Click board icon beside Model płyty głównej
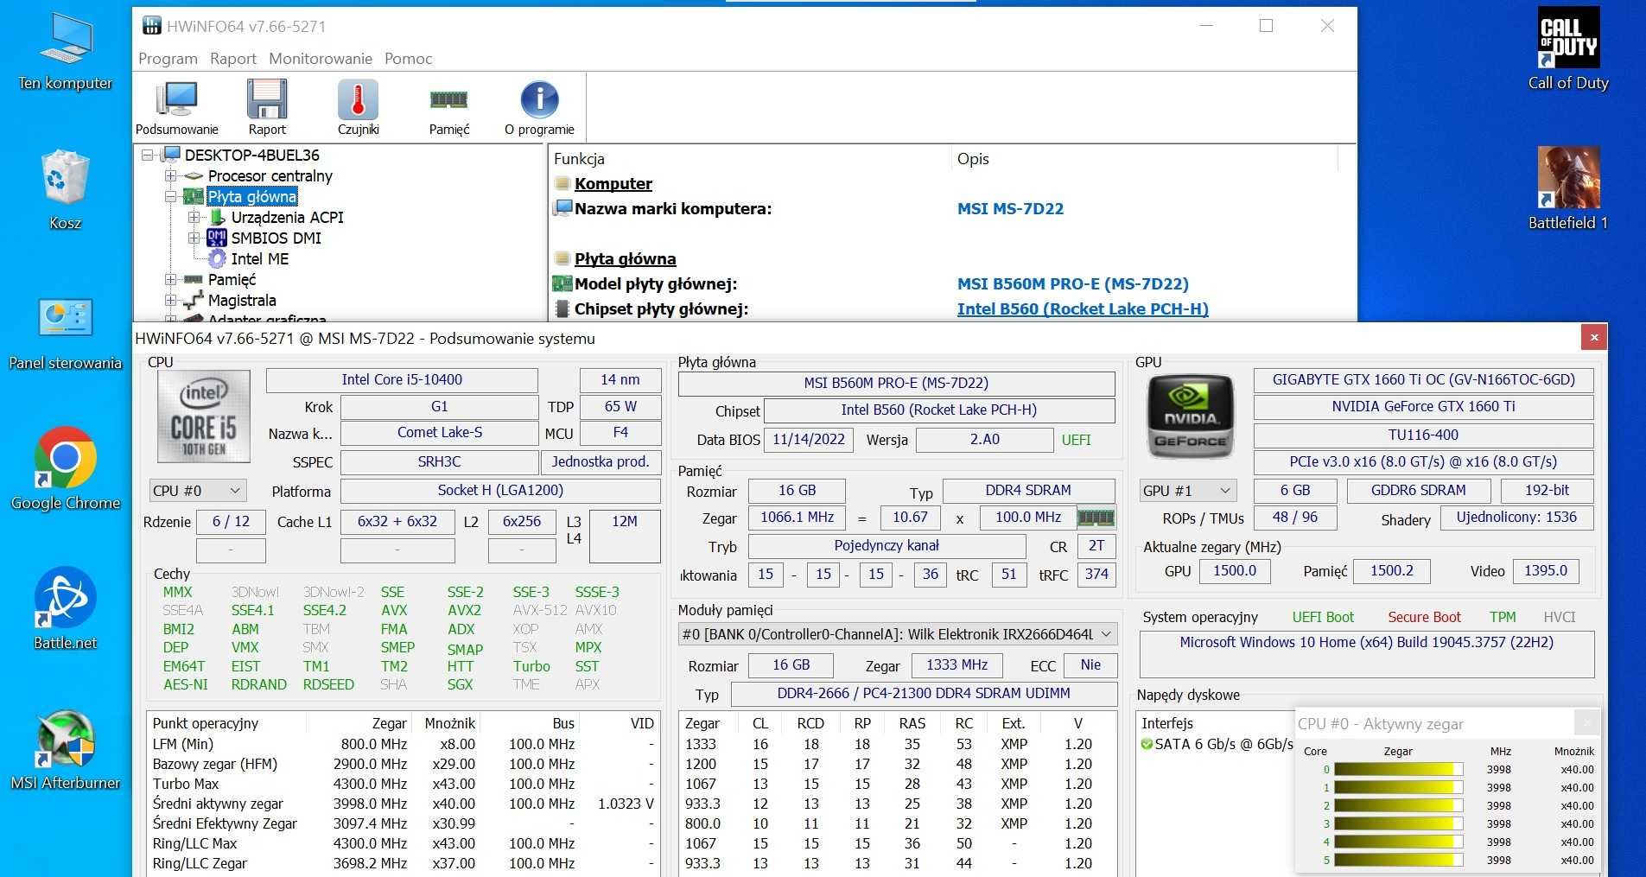Screen dimensions: 1646x877 click(562, 283)
